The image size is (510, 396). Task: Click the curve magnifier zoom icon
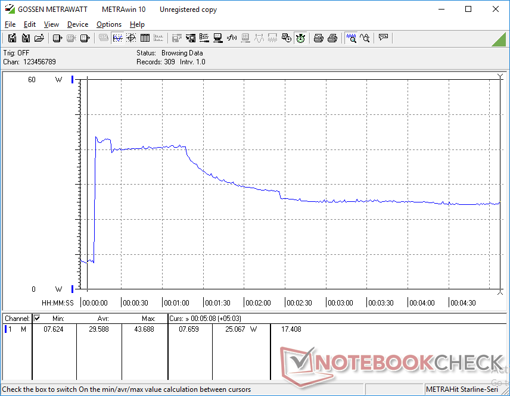(365, 38)
